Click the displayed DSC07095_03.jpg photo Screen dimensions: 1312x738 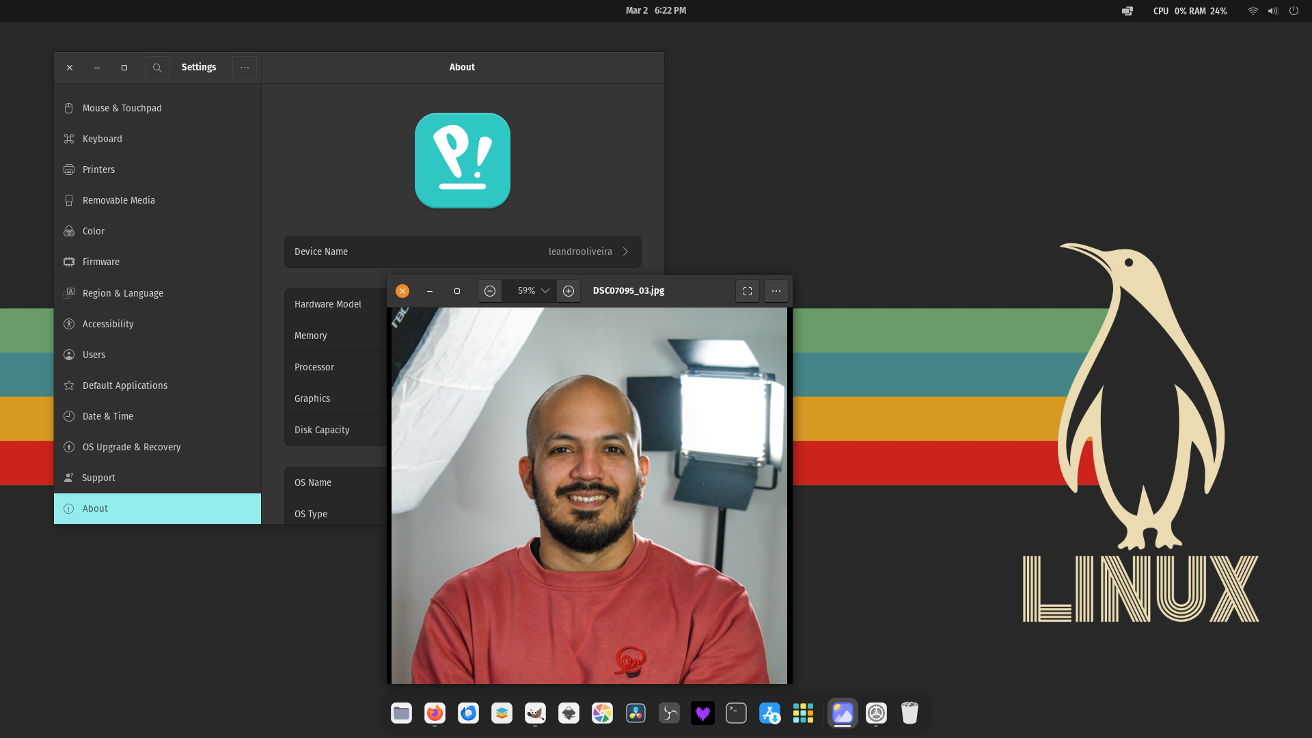coord(589,495)
